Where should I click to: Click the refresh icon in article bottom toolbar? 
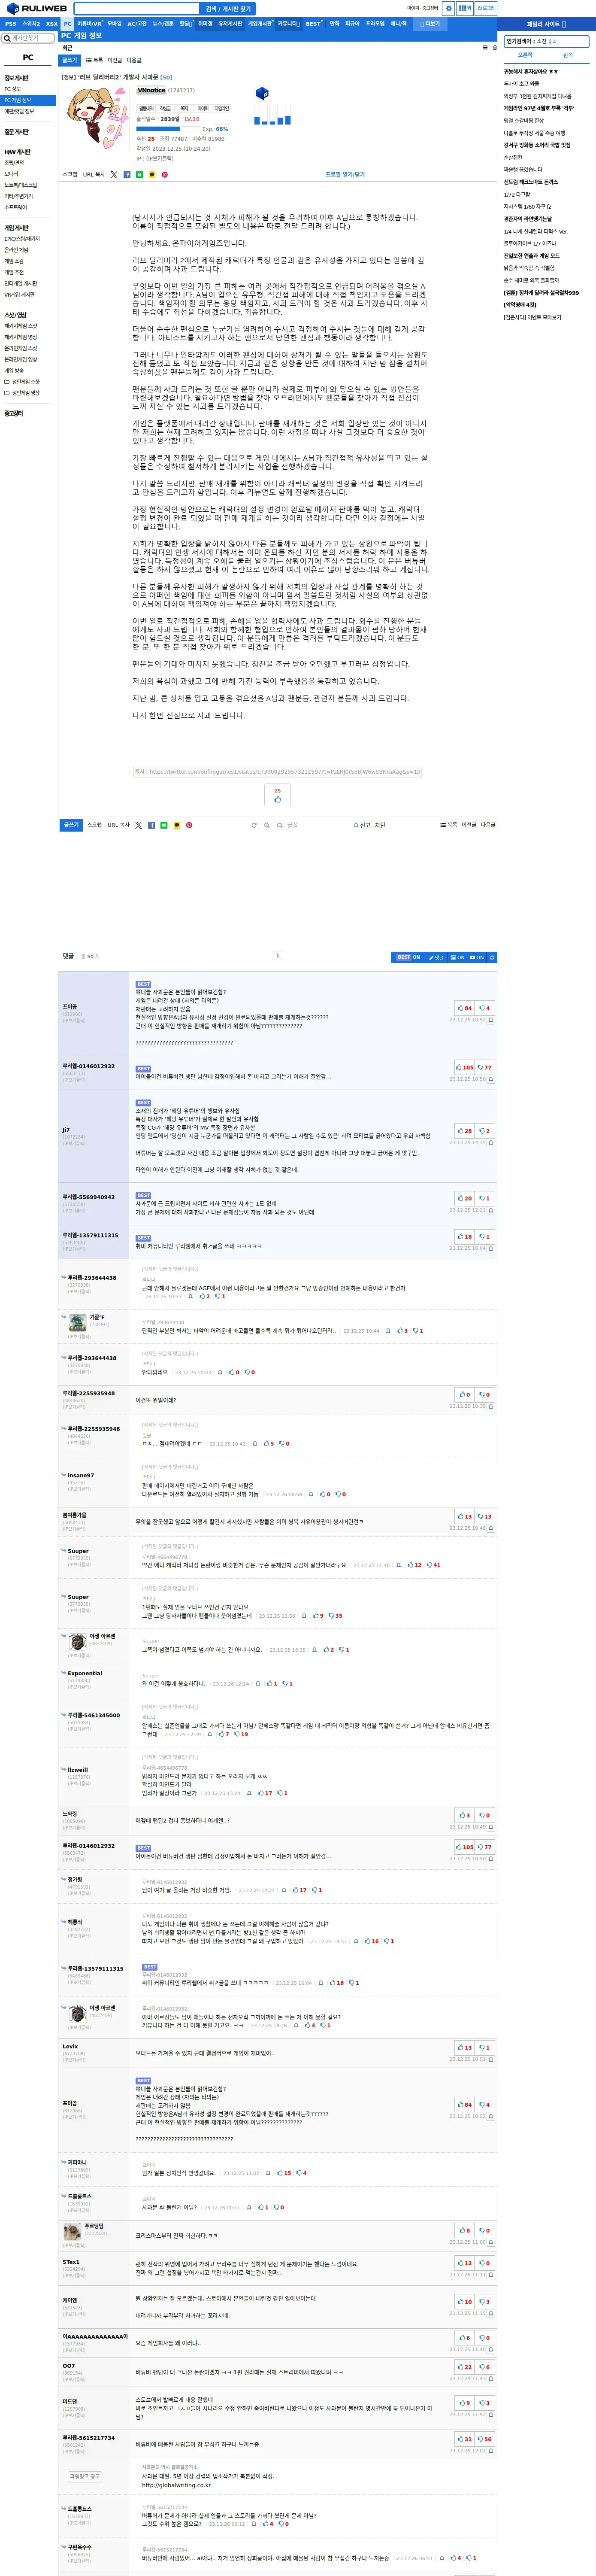click(x=254, y=825)
